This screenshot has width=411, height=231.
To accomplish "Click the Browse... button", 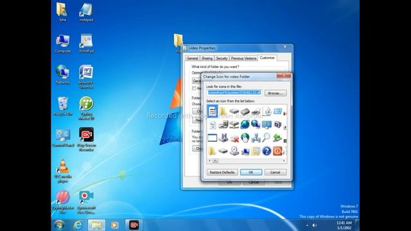I will tap(275, 93).
